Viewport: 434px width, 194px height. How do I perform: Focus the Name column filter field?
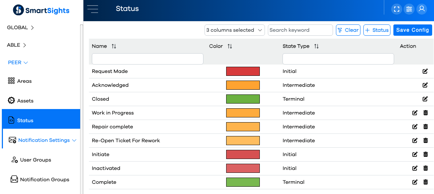click(147, 59)
